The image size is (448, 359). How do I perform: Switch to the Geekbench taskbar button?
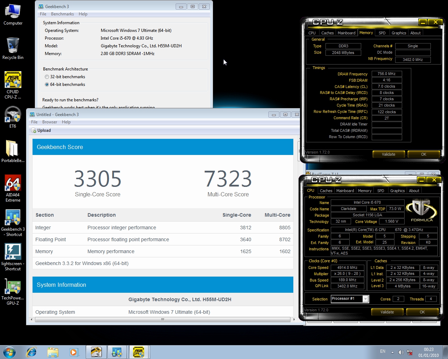(117, 352)
